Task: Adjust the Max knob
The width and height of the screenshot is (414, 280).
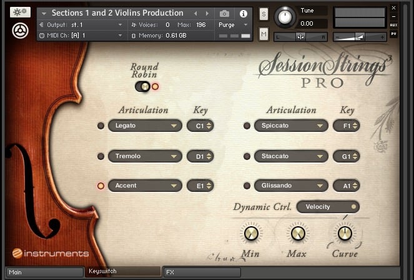Action: tap(298, 233)
